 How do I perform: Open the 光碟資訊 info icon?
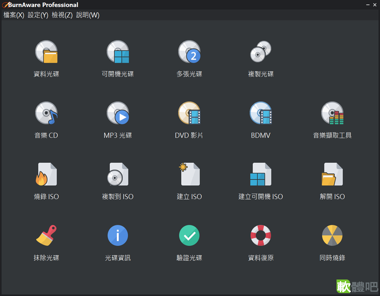coord(118,236)
